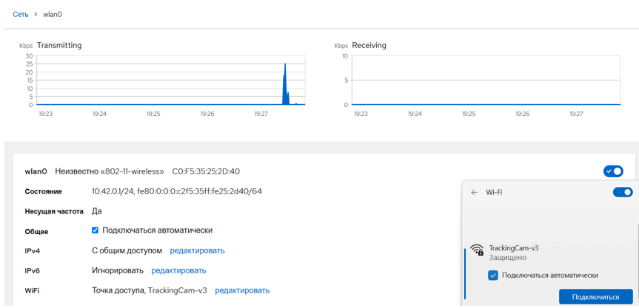Click the Защищено status text
This screenshot has height=308, width=639.
[507, 258]
